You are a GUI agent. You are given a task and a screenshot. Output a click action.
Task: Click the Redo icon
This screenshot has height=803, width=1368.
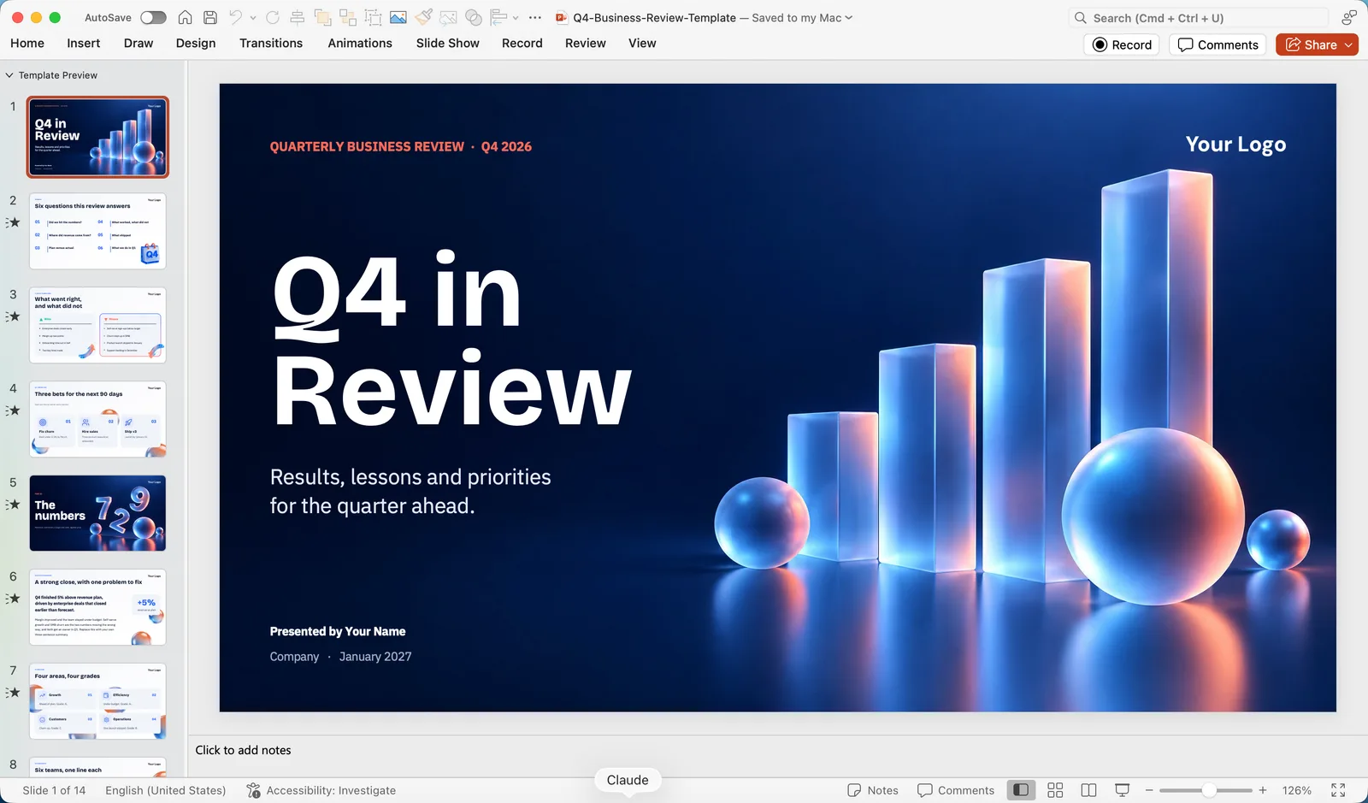pyautogui.click(x=273, y=17)
